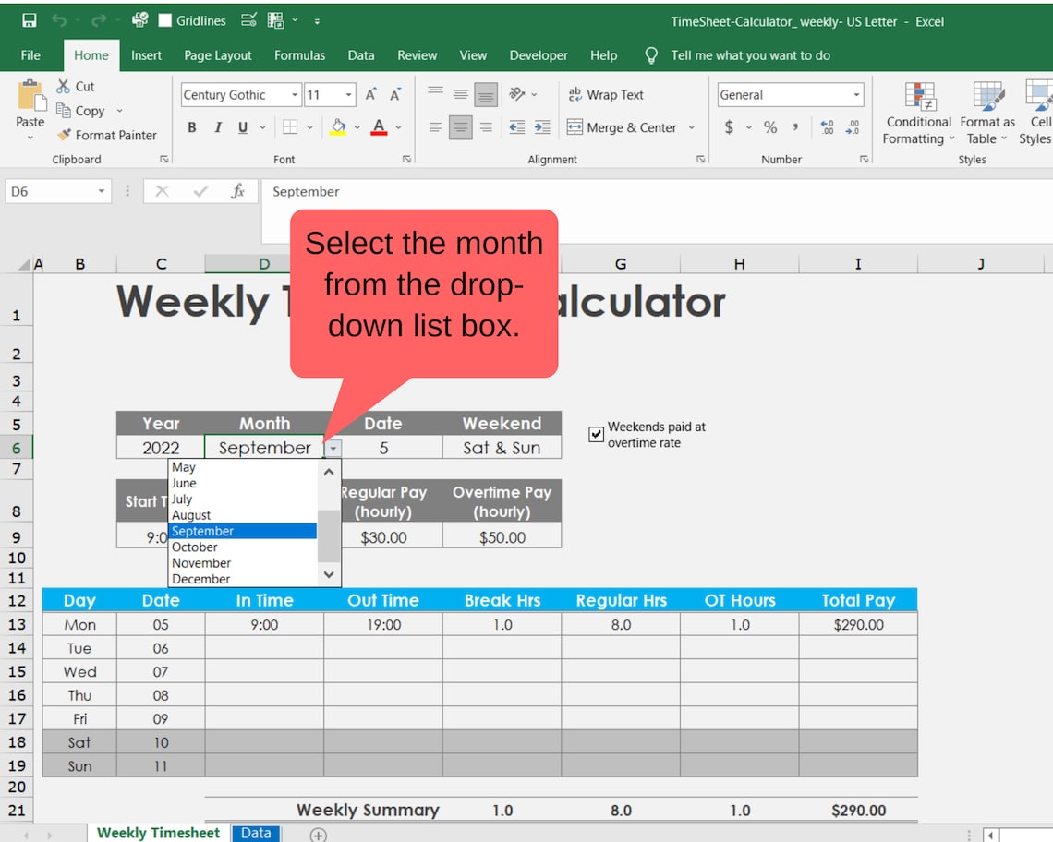
Task: Toggle the Weekends paid at overtime rate checkbox
Action: [596, 434]
